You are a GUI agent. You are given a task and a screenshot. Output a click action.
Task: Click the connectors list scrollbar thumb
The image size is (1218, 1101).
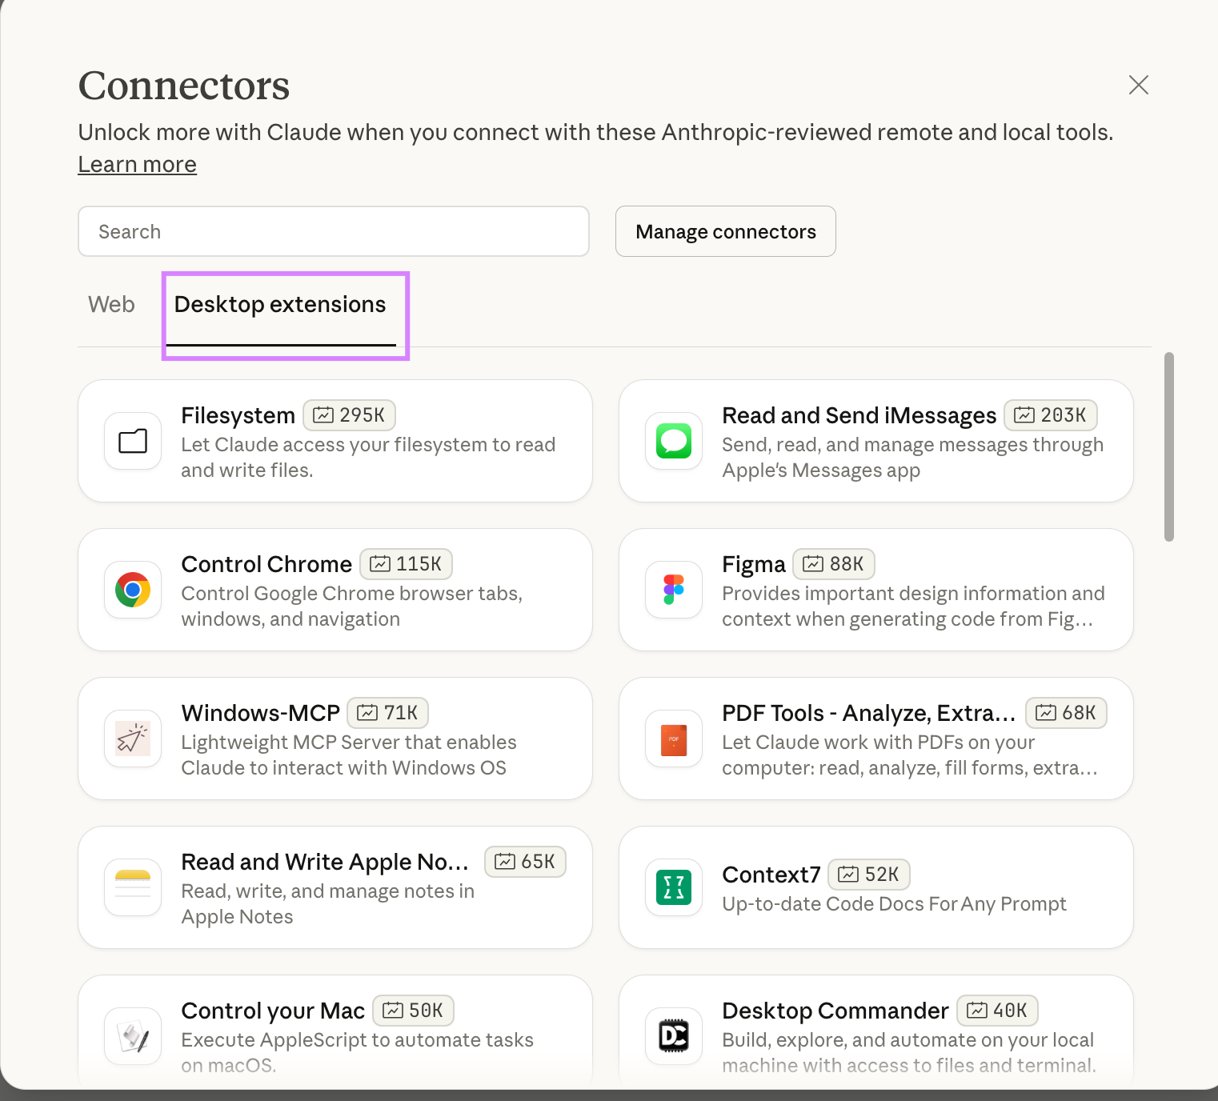pos(1169,446)
